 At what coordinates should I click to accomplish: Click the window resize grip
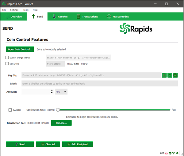point(182,154)
